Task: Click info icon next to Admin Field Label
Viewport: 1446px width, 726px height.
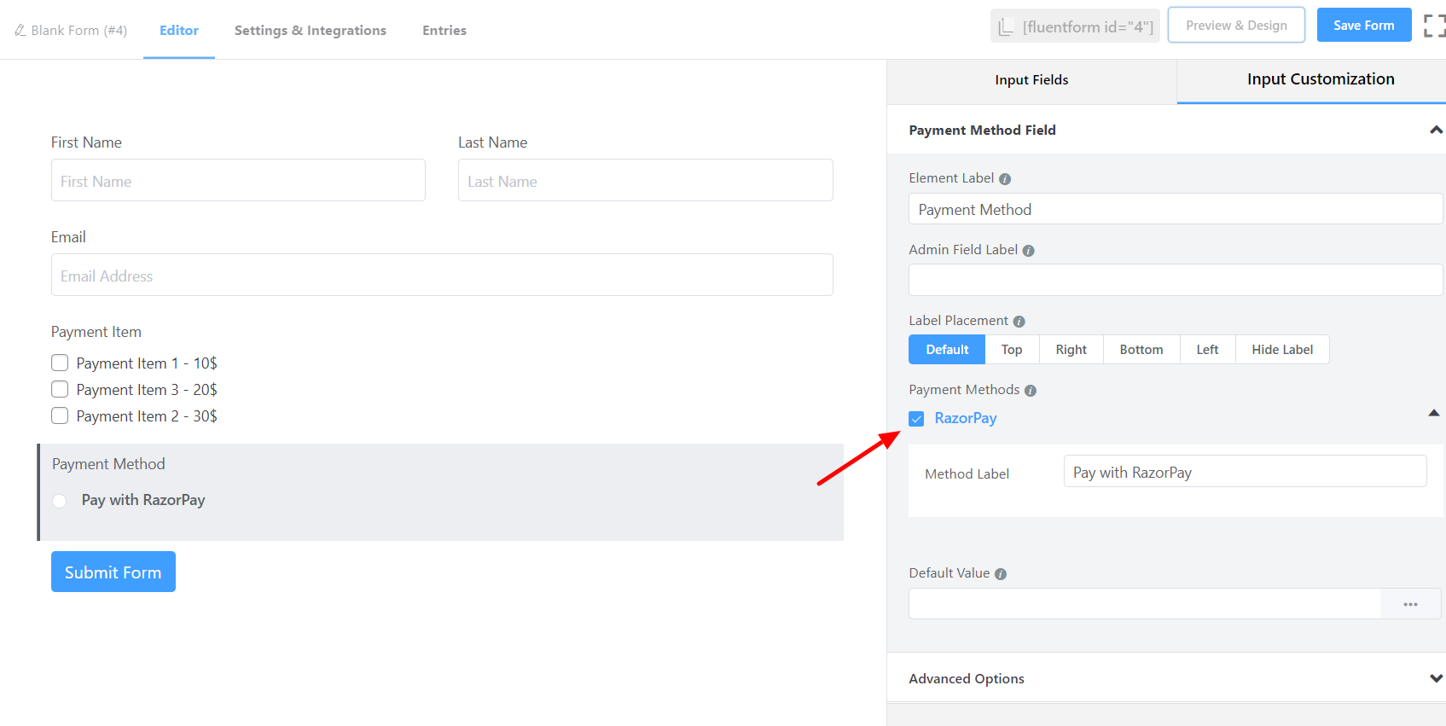Action: click(x=1028, y=251)
